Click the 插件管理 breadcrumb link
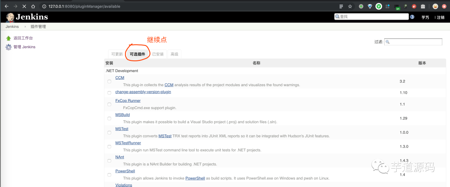Image resolution: width=450 pixels, height=187 pixels. [38, 27]
